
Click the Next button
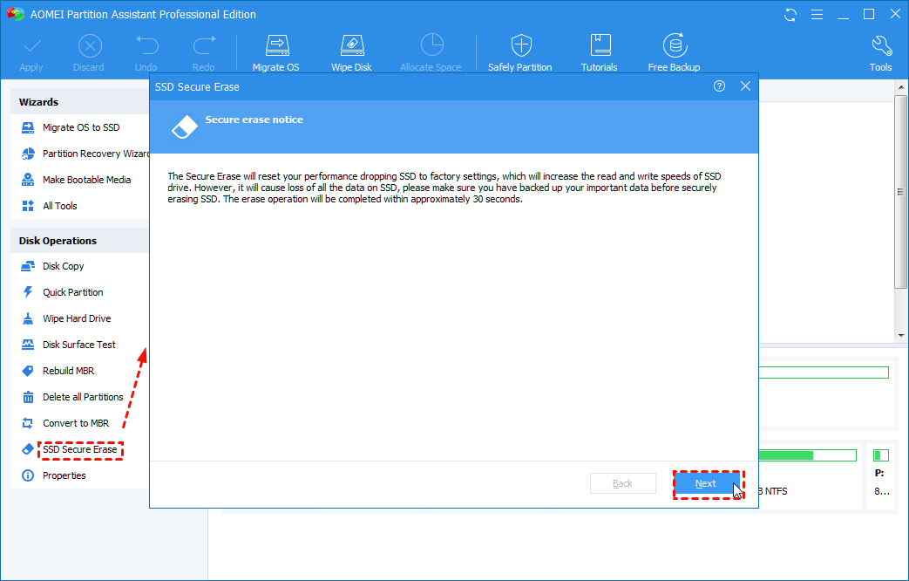[x=706, y=483]
